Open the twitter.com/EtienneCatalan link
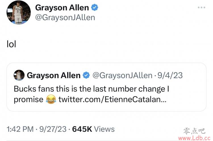Image resolution: width=213 pixels, height=141 pixels. (x=112, y=100)
